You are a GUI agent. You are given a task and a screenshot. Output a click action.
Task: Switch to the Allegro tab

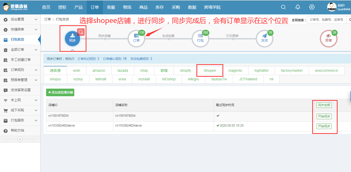(x=193, y=79)
